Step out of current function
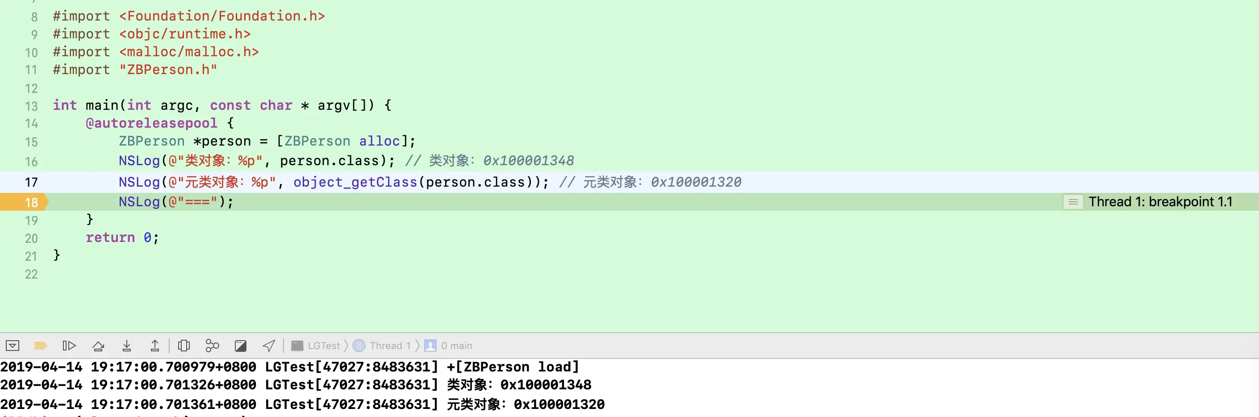Image resolution: width=1259 pixels, height=417 pixels. 154,346
